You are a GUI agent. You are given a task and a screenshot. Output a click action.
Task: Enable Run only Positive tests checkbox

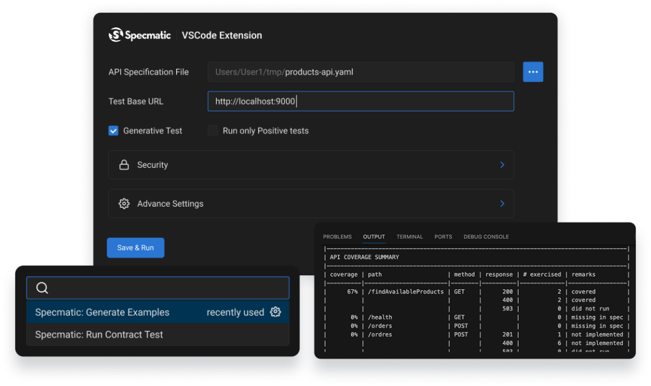pyautogui.click(x=212, y=130)
